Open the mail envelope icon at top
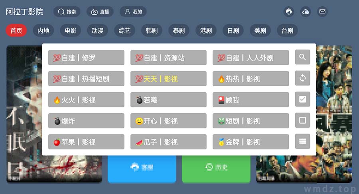Viewport: 359px width, 194px height. [322, 12]
